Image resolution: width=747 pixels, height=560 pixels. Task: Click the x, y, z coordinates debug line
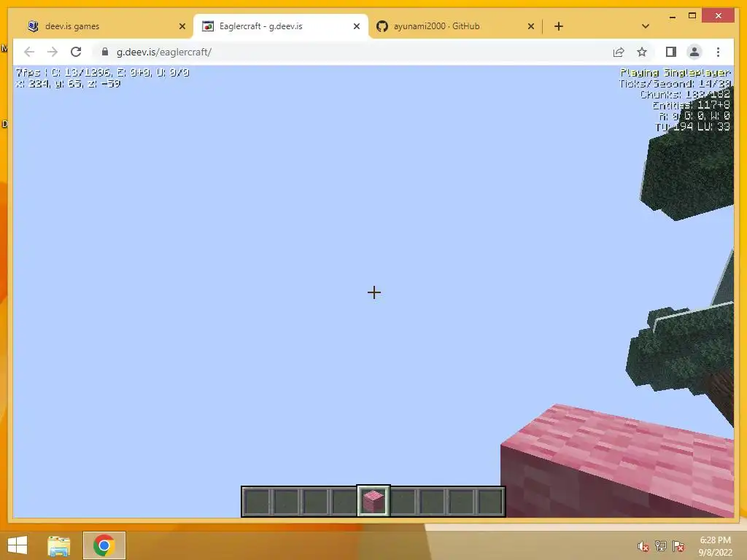pyautogui.click(x=68, y=84)
